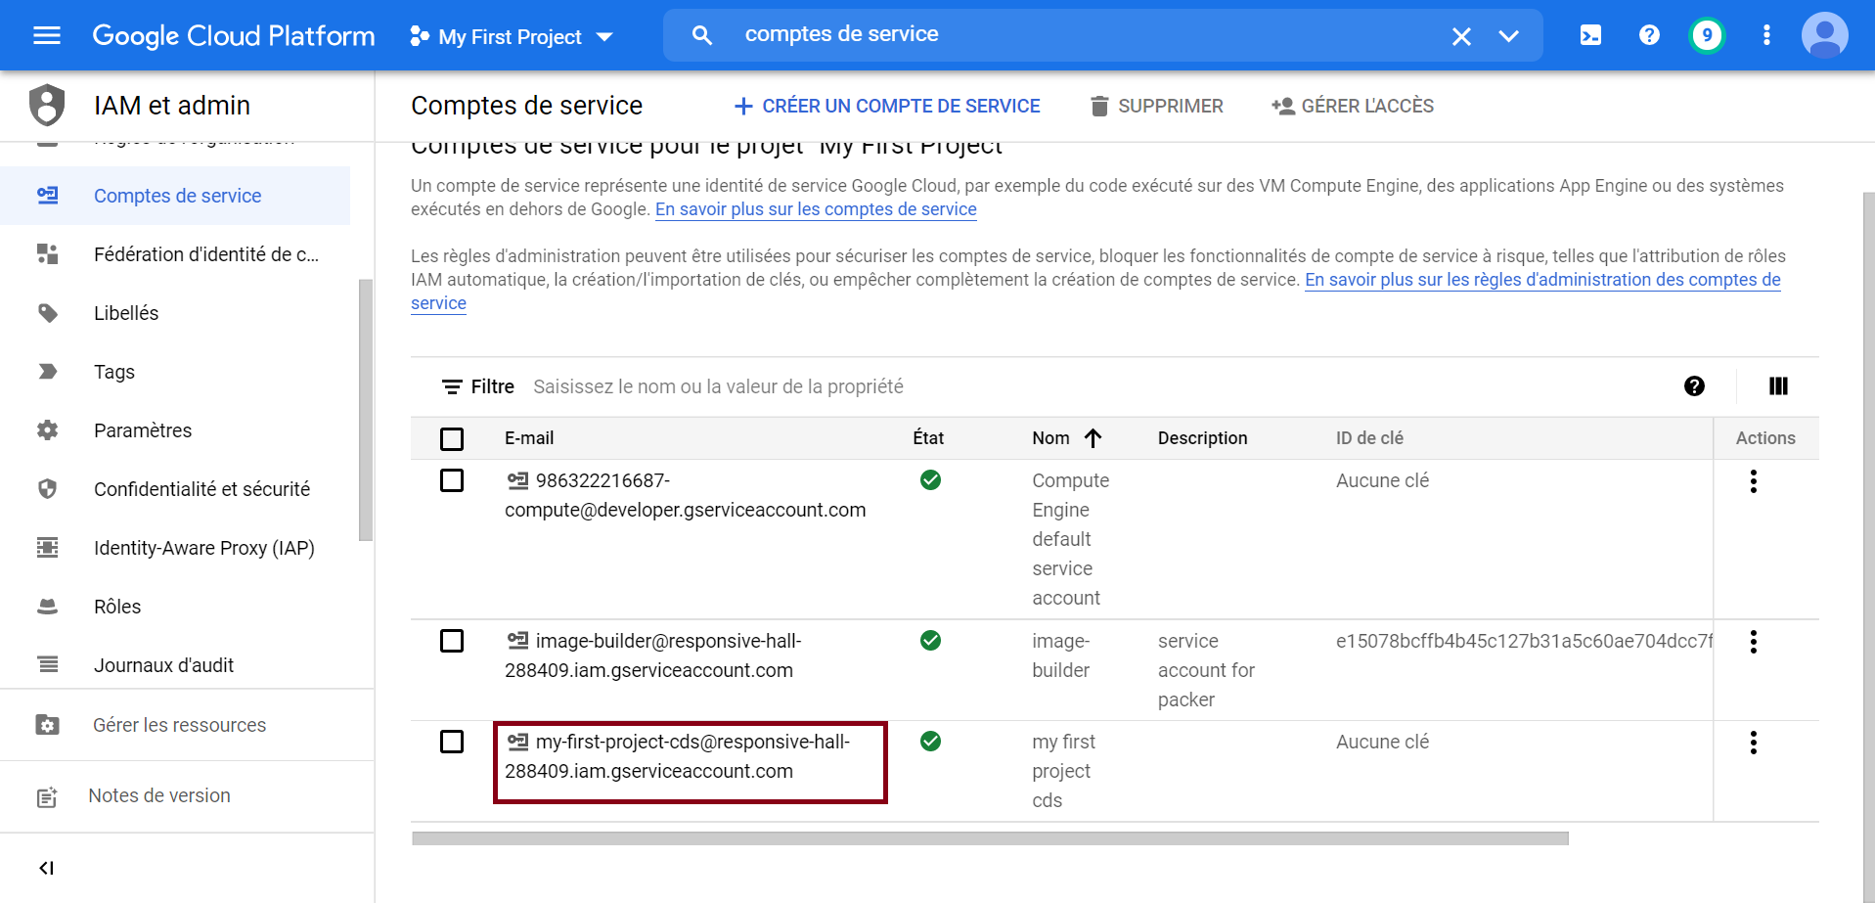Click the IAM et admin shield icon

47,105
